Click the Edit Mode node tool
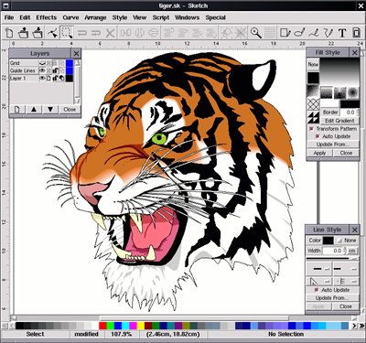 [x=52, y=33]
